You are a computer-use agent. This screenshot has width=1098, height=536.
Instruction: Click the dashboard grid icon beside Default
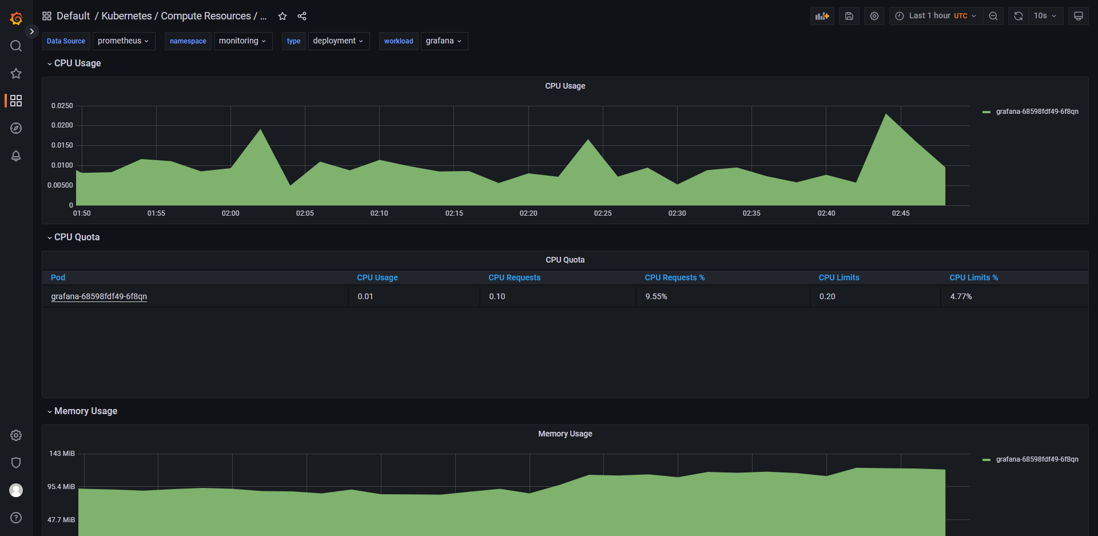tap(47, 16)
